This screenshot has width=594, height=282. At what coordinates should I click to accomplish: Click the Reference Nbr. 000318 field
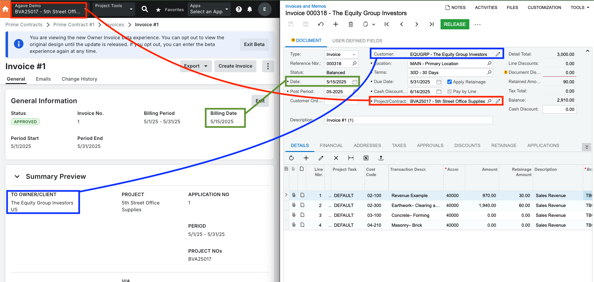[x=341, y=64]
